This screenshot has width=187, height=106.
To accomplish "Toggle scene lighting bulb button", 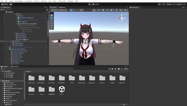I will (x=103, y=10).
